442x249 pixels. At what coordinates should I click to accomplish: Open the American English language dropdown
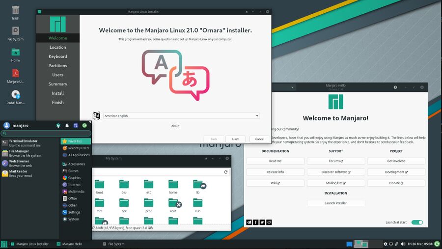click(x=182, y=115)
